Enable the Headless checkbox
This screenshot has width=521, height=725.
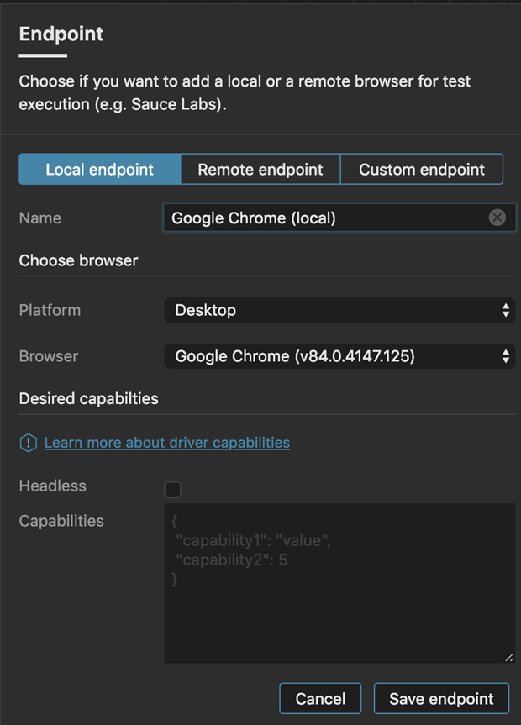[172, 490]
